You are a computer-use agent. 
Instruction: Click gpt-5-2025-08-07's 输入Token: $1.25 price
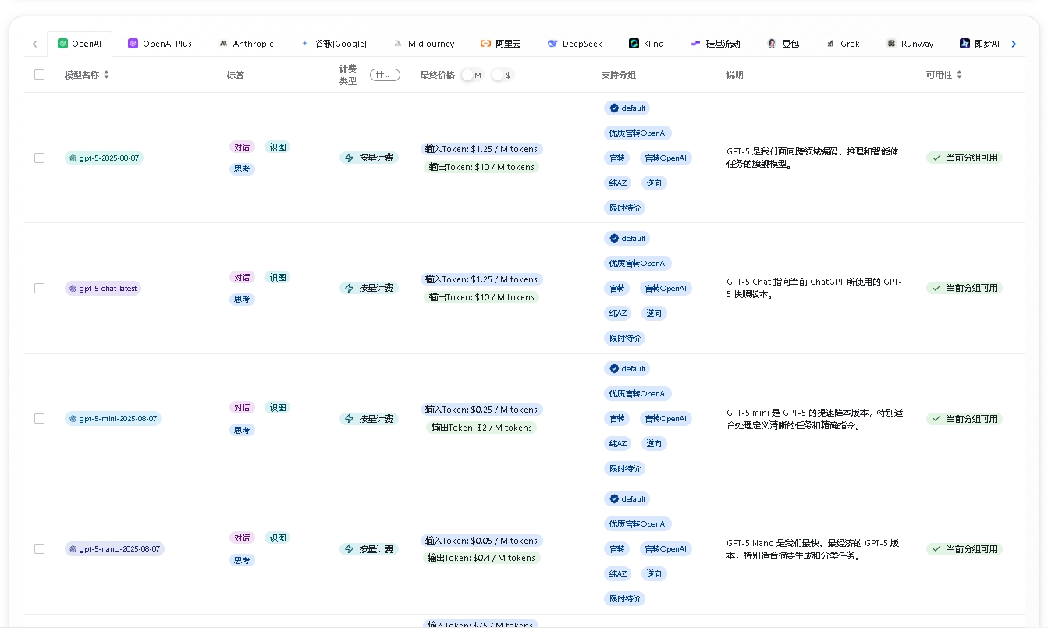click(481, 149)
